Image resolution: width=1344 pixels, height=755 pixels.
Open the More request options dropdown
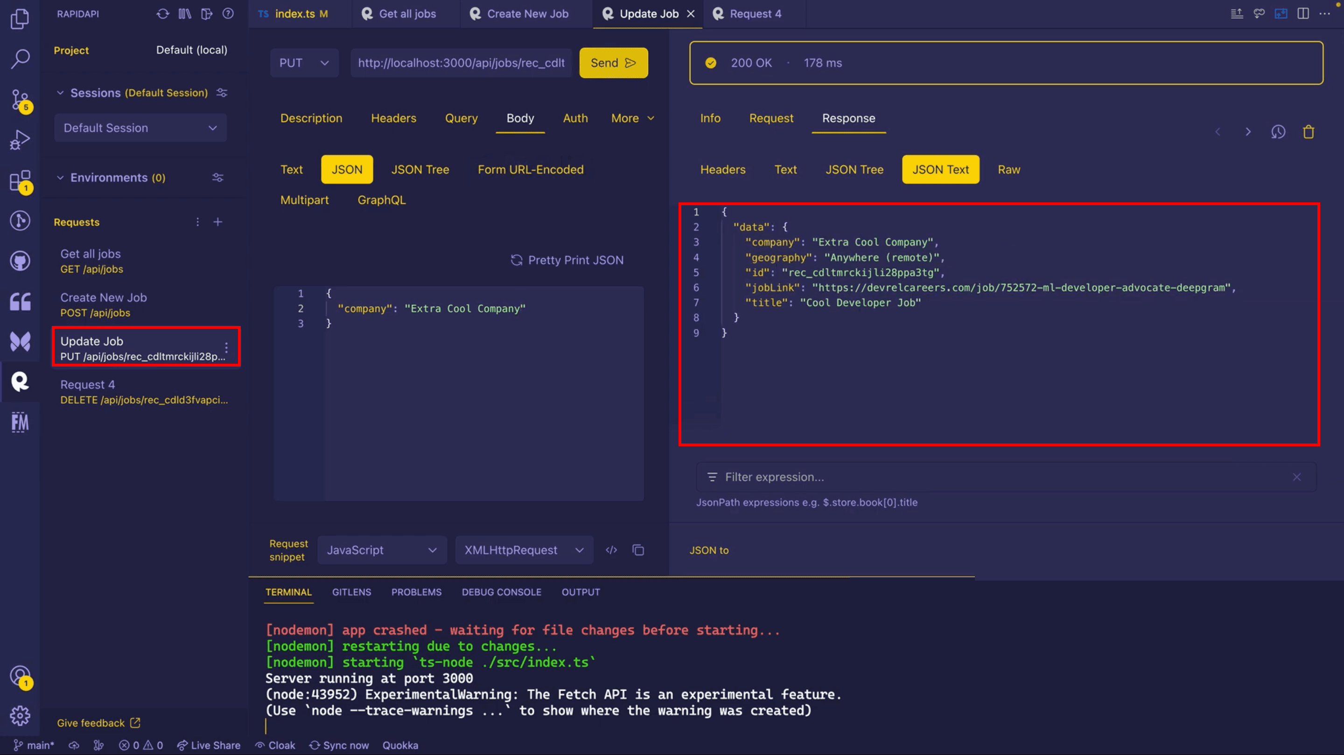[x=632, y=118]
